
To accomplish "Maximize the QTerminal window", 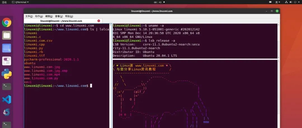I will [272, 11].
